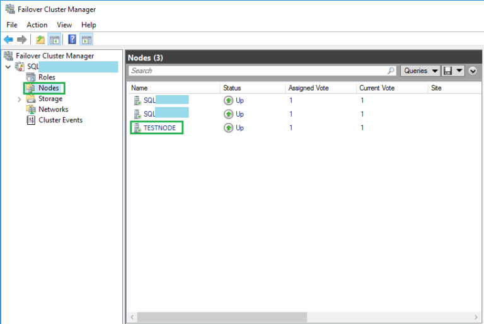Click the Up status icon in TESTNODE row
This screenshot has height=324, width=484.
pyautogui.click(x=228, y=127)
